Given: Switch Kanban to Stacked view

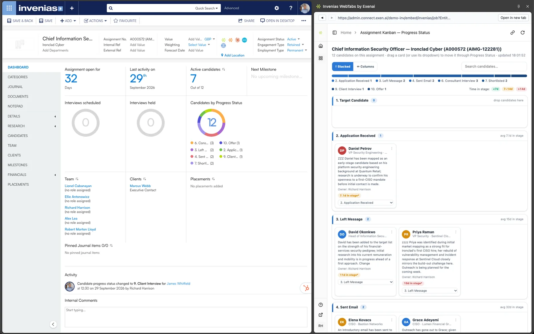Looking at the screenshot, I should click(x=343, y=66).
